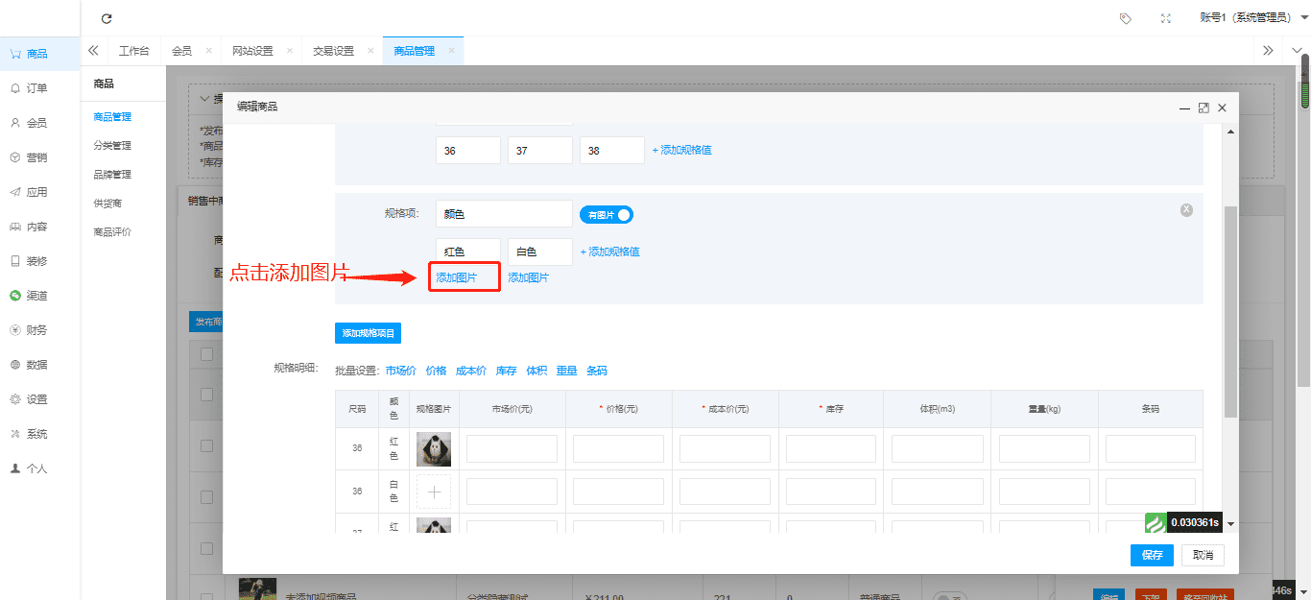This screenshot has height=600, width=1311.
Task: Open 装修 in left sidebar
Action: point(37,261)
